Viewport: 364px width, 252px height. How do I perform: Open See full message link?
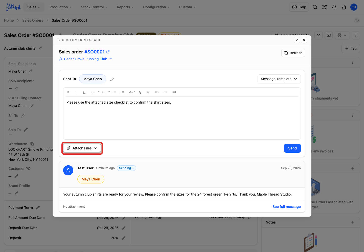click(x=287, y=207)
